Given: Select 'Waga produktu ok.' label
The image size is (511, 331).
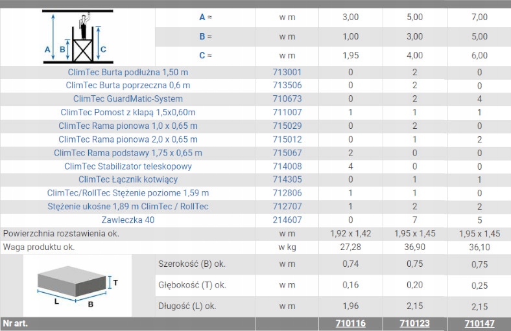Looking at the screenshot, I should [x=39, y=247].
